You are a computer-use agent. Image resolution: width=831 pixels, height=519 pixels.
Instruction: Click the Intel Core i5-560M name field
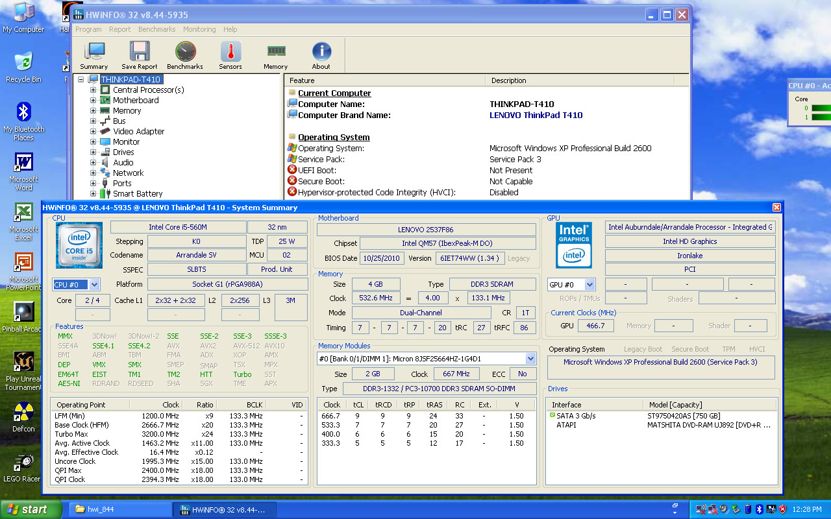(178, 227)
